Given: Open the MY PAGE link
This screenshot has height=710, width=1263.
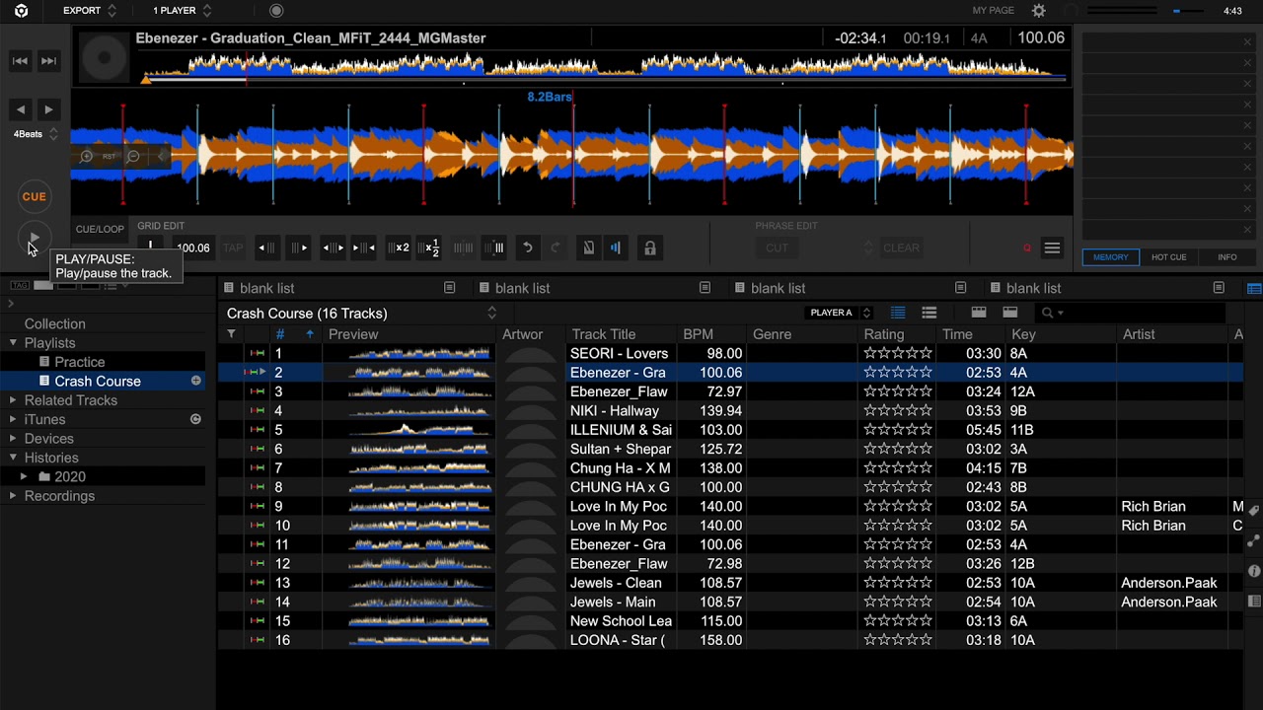Looking at the screenshot, I should pyautogui.click(x=993, y=11).
